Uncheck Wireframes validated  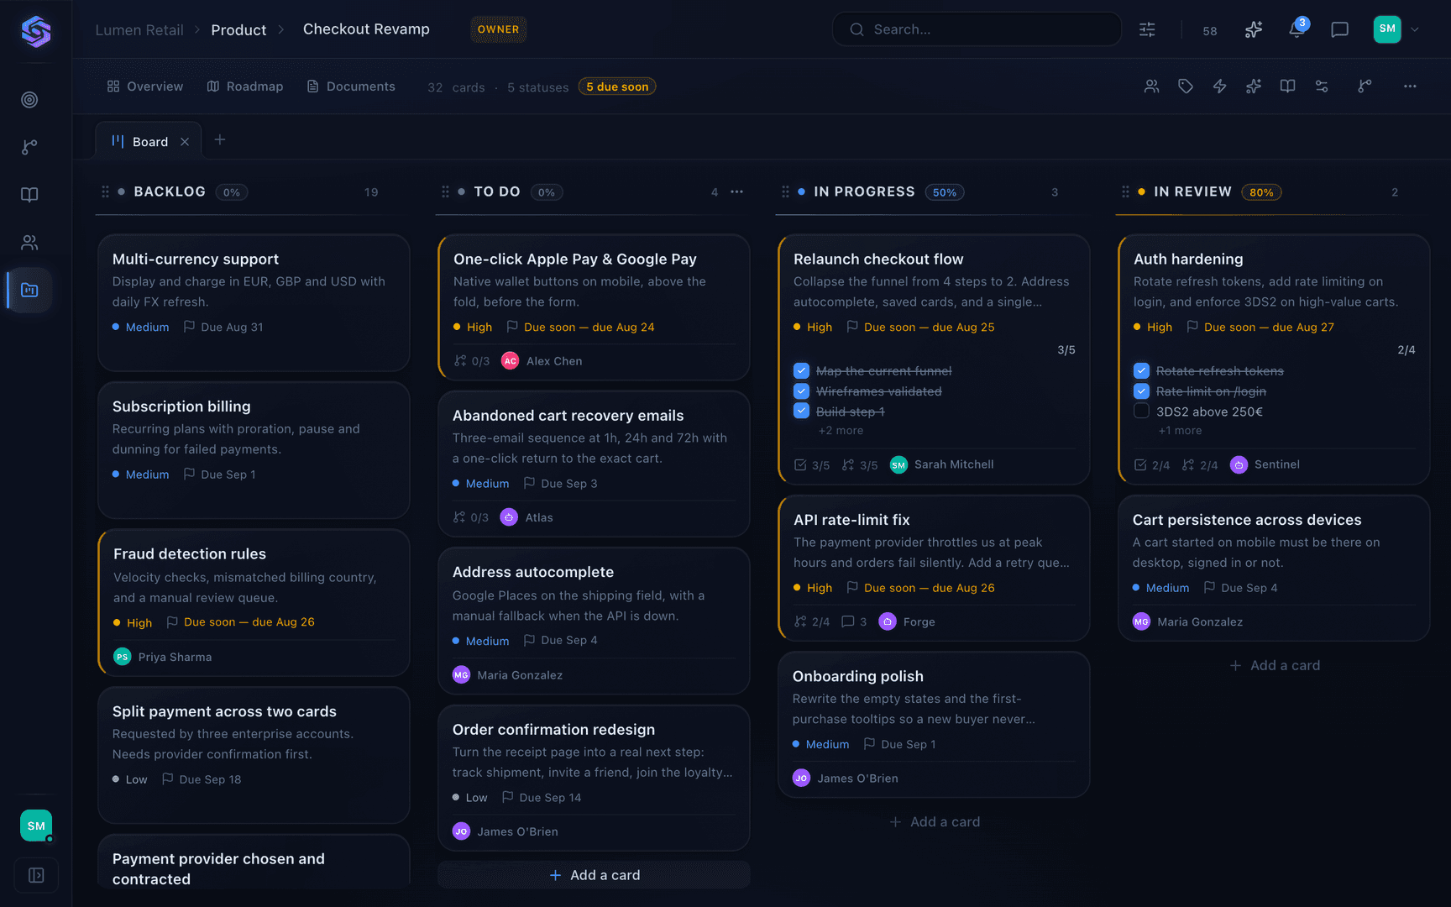coord(801,391)
